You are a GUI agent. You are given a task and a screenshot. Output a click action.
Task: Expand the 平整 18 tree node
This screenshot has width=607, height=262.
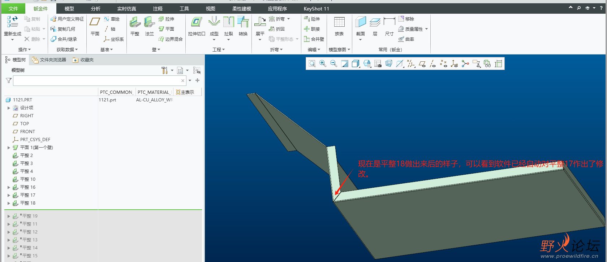pos(9,203)
